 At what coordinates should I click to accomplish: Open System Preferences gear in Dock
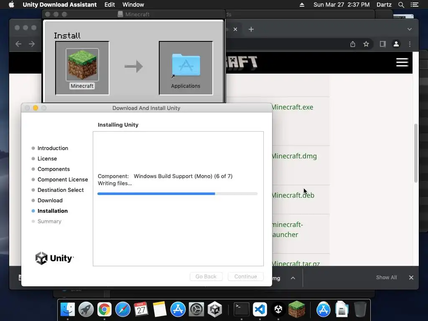pos(196,310)
